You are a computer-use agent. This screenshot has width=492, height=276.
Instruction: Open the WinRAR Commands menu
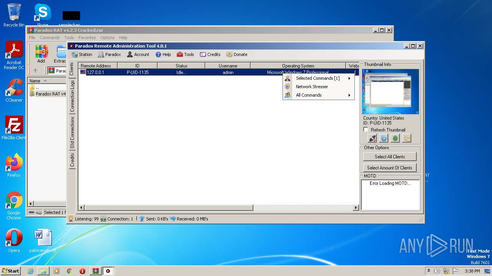coord(50,38)
